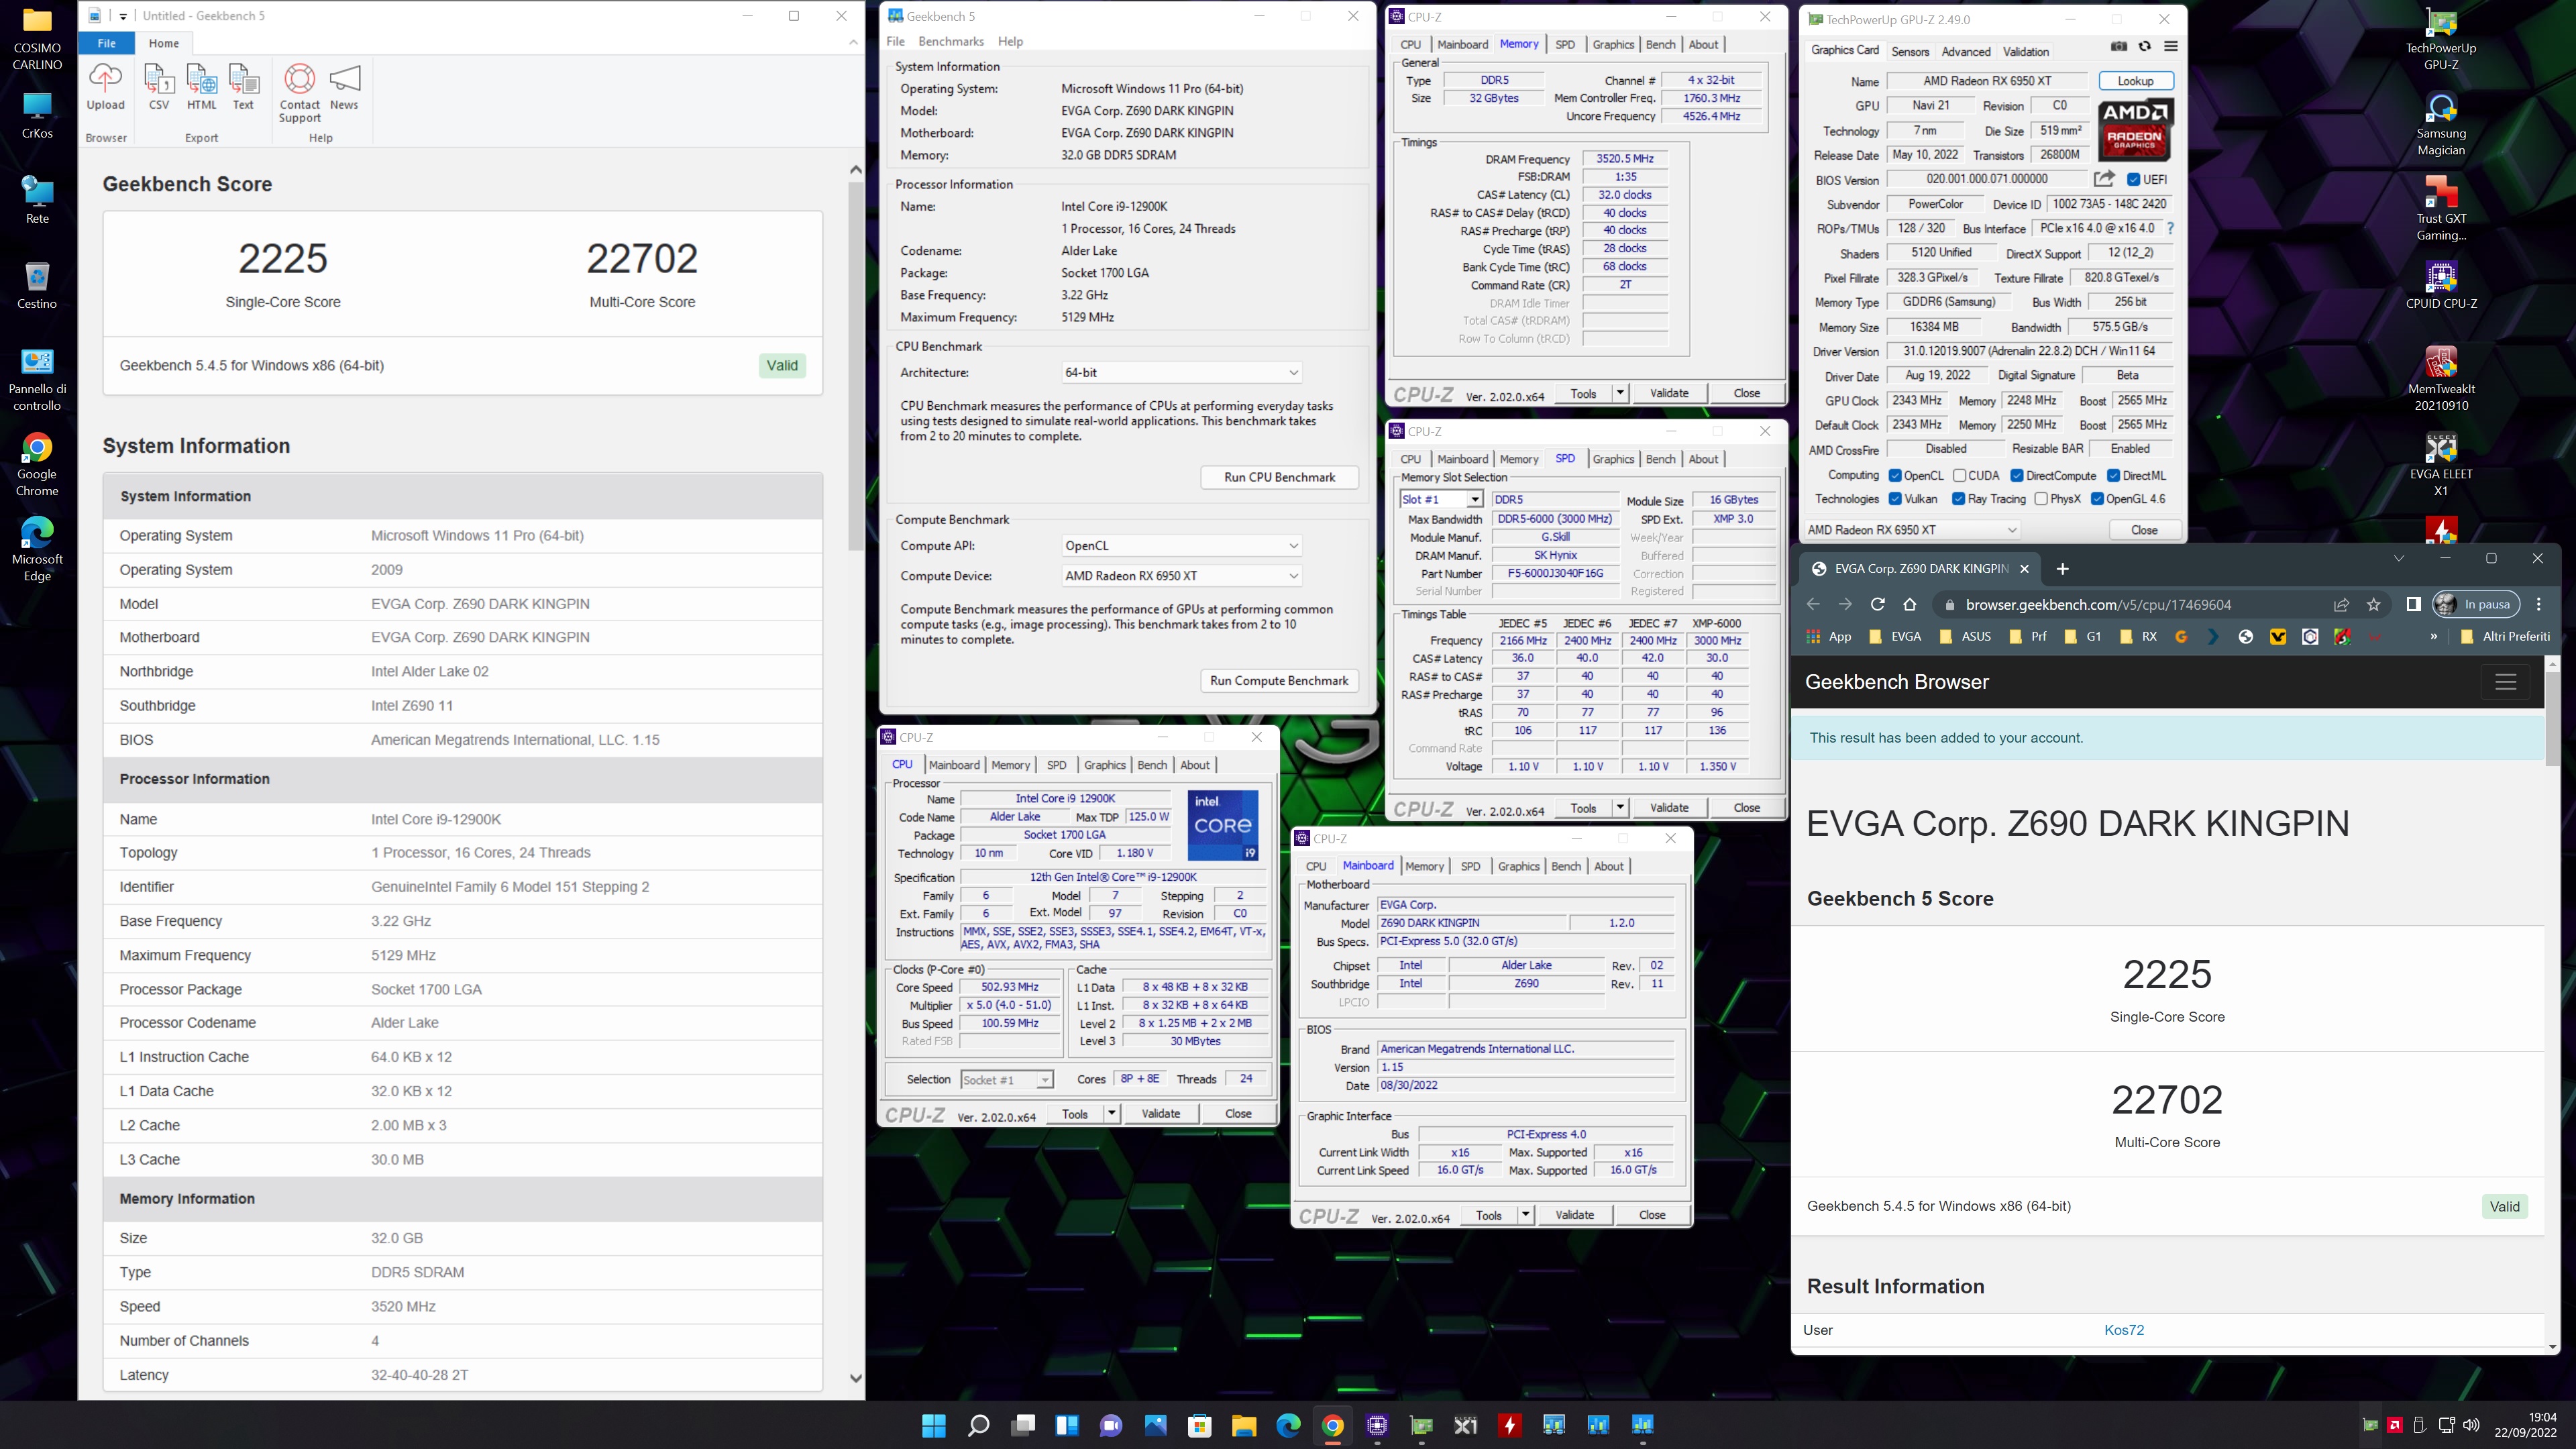Toggle the DirectML checkbox in GPU-Z
This screenshot has width=2576, height=1449.
(2113, 476)
